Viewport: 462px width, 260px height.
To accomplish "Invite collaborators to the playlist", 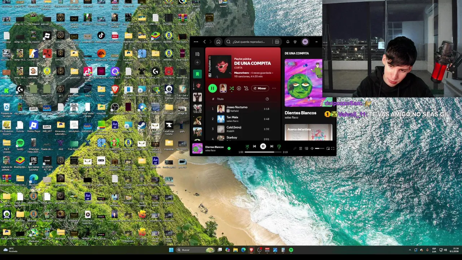I will tap(246, 88).
